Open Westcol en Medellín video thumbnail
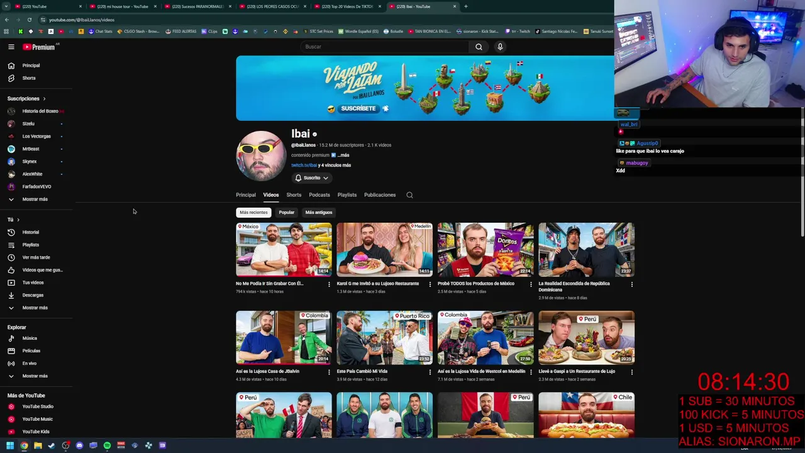Image resolution: width=805 pixels, height=453 pixels. [x=486, y=338]
